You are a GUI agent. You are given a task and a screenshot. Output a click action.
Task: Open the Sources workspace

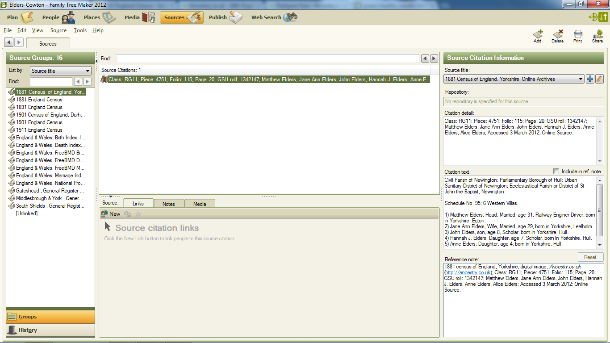point(181,17)
